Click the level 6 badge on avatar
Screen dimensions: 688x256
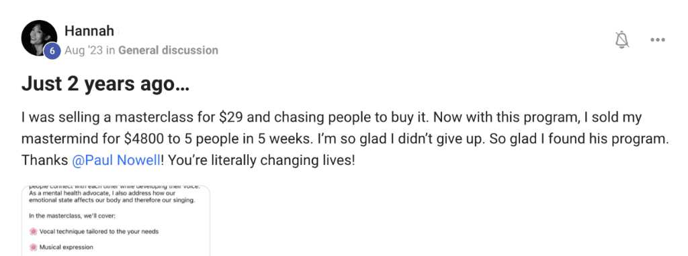tap(52, 51)
